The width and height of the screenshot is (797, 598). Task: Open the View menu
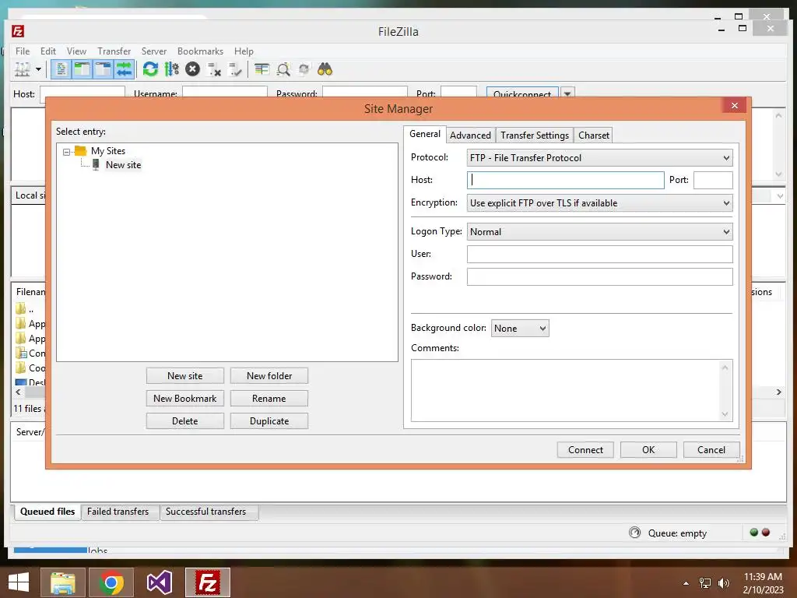coord(76,51)
